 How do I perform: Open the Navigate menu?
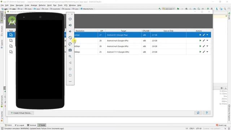click(19, 5)
